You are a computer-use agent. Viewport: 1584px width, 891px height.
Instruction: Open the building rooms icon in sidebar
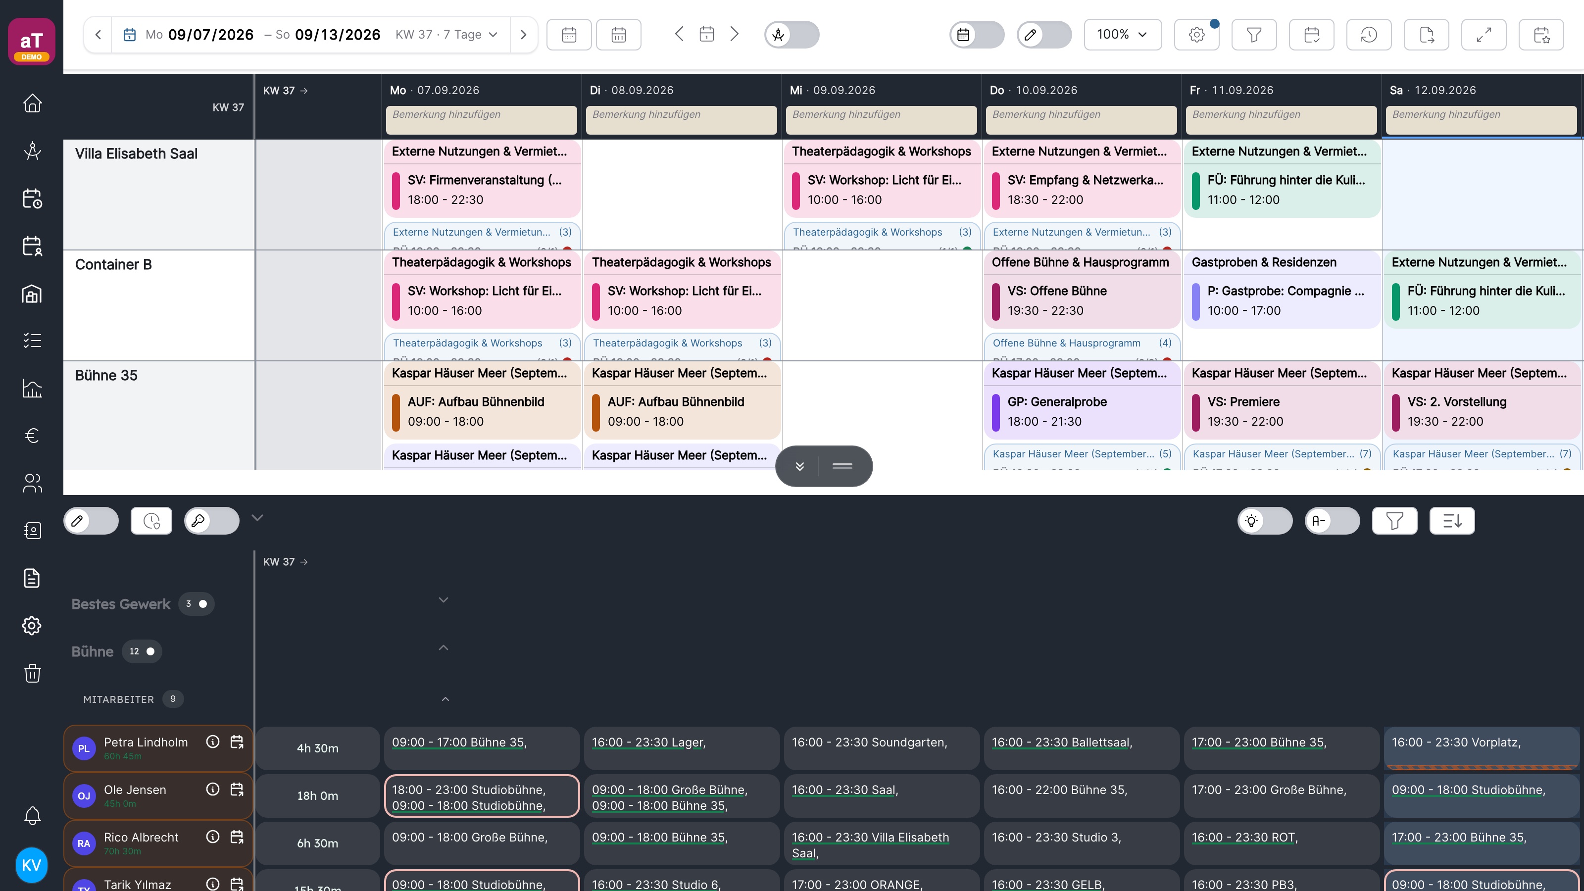click(32, 294)
